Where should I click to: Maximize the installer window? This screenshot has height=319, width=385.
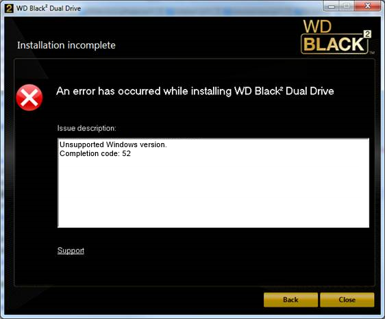click(347, 6)
